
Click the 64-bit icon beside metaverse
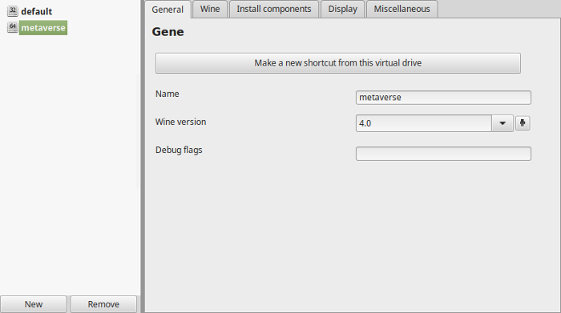13,27
